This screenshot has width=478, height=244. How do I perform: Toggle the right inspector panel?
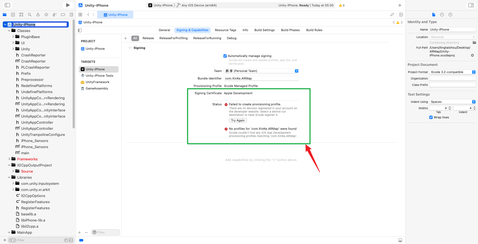[x=471, y=5]
